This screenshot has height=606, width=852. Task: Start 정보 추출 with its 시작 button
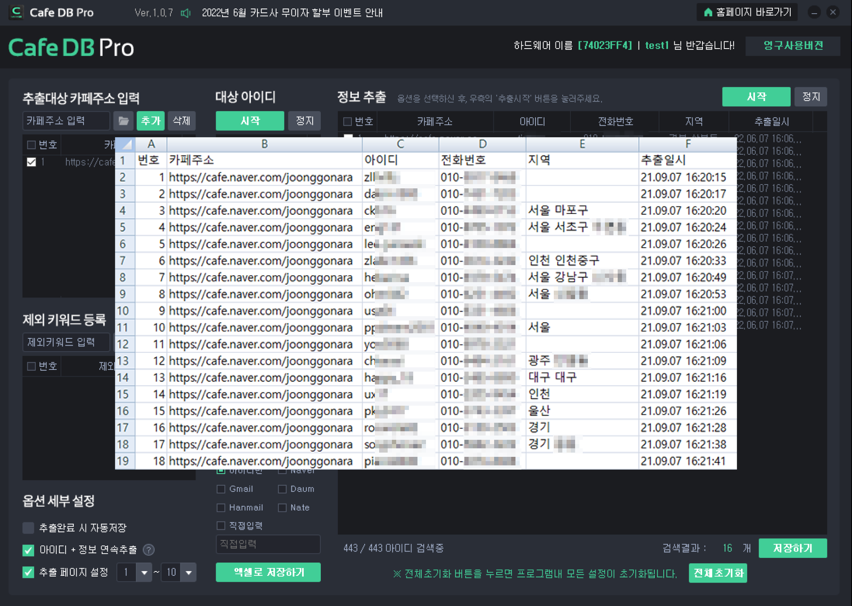(756, 97)
